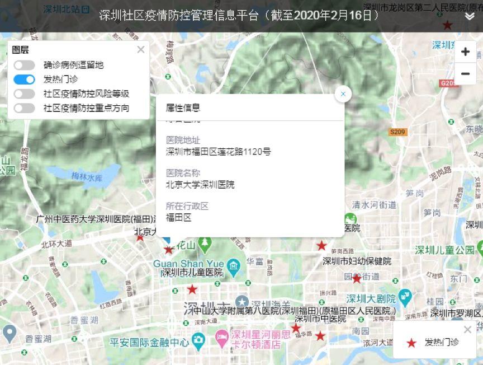Click the 莲花山 park tree marker
483x365 pixels.
(x=205, y=244)
